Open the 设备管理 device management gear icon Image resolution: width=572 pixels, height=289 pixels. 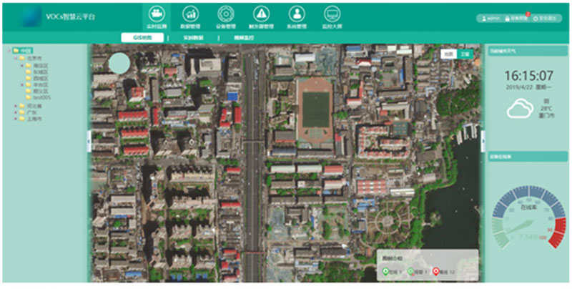click(x=225, y=14)
